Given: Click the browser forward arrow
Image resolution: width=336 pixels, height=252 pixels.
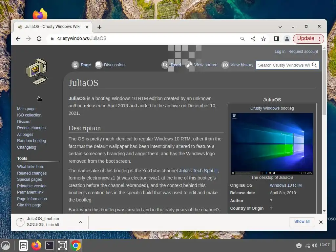Looking at the screenshot, I should pyautogui.click(x=29, y=39).
